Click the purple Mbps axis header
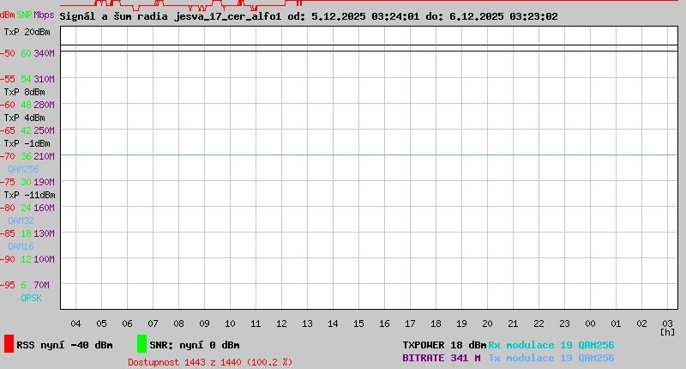 (x=45, y=15)
